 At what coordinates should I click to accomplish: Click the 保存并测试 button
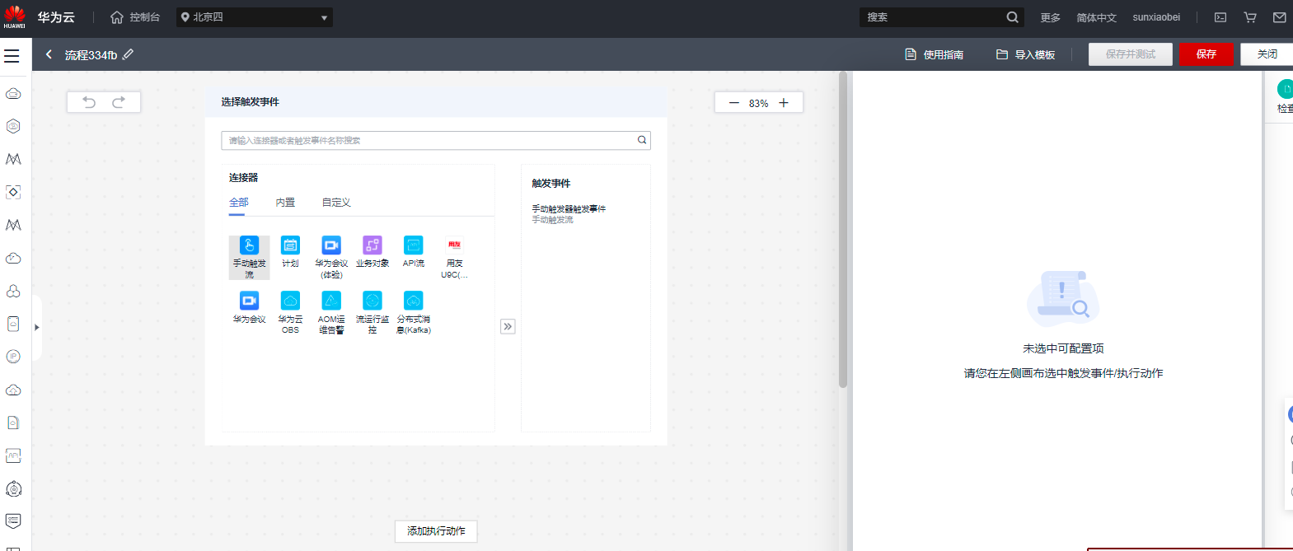pyautogui.click(x=1131, y=54)
